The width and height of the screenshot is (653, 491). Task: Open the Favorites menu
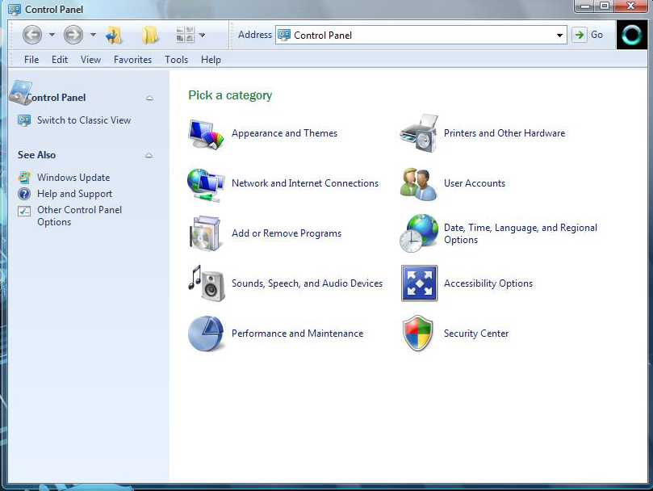[132, 59]
